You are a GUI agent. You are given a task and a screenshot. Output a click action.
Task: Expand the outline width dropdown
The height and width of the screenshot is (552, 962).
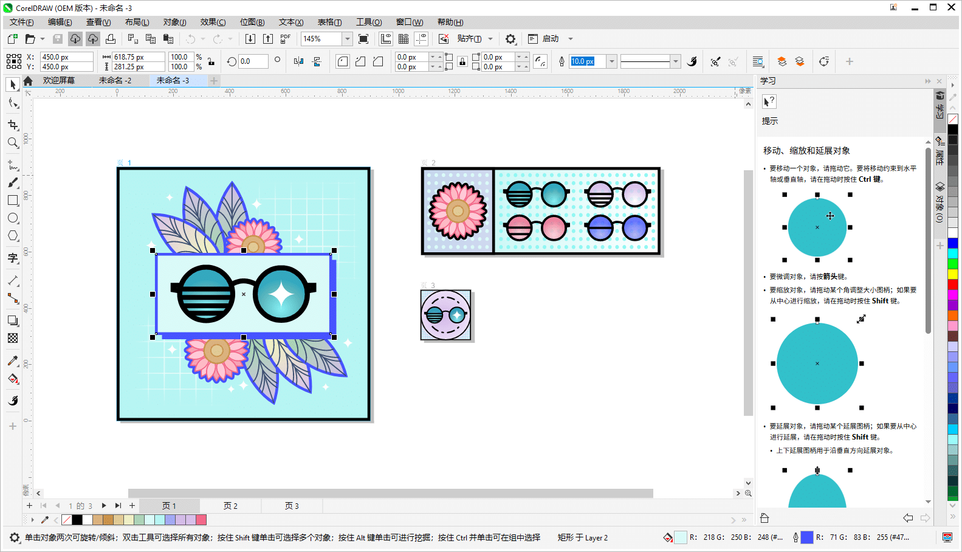[x=612, y=61]
